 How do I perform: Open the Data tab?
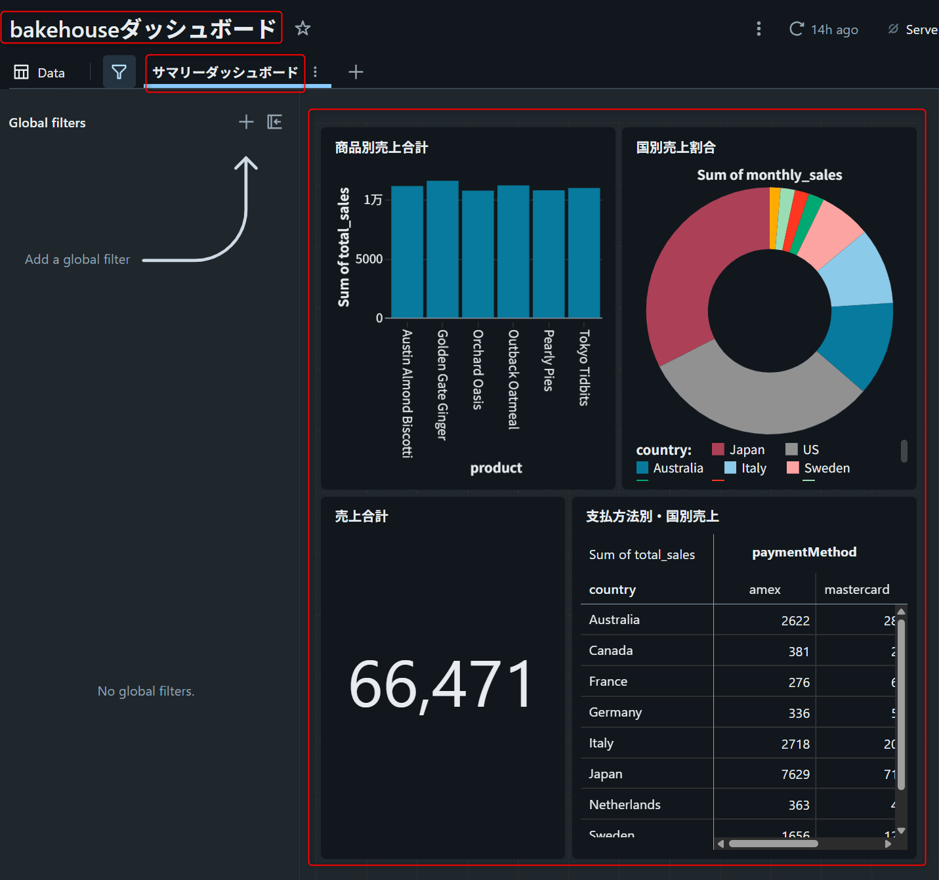40,72
